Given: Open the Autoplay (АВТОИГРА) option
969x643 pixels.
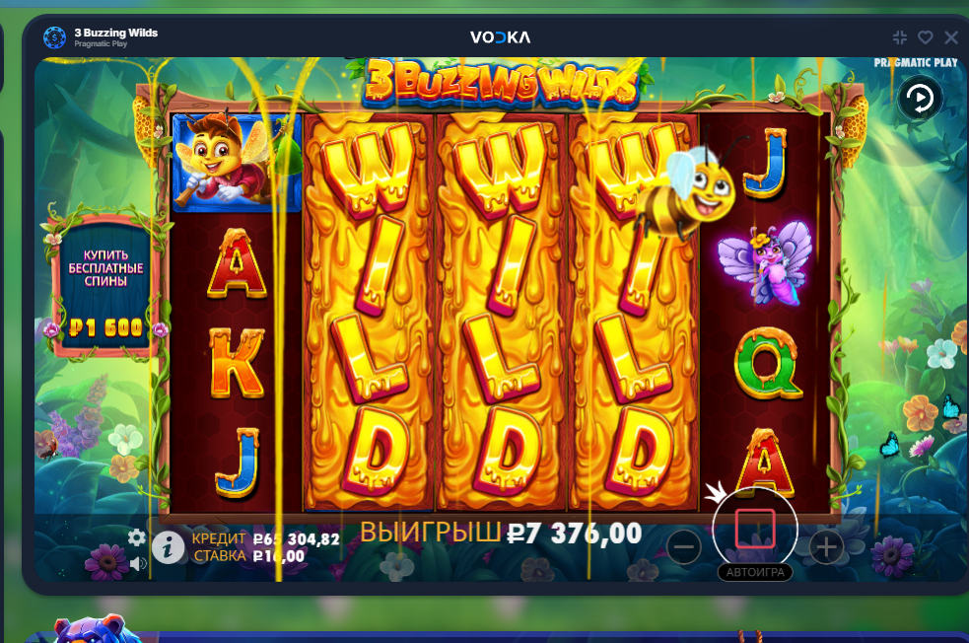Looking at the screenshot, I should click(x=755, y=573).
